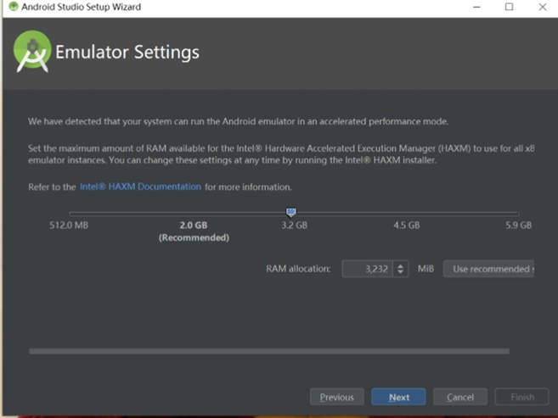The width and height of the screenshot is (558, 418).
Task: Click the Emulator Settings heading
Action: (x=127, y=53)
